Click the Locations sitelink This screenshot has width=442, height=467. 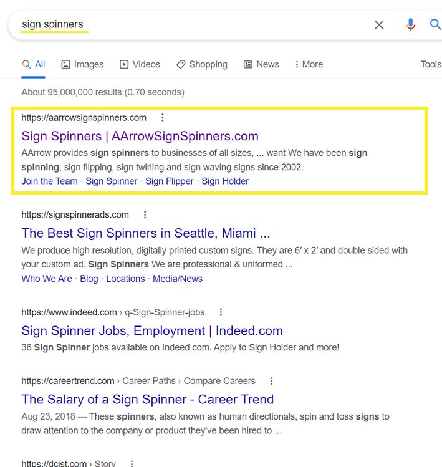pos(125,279)
